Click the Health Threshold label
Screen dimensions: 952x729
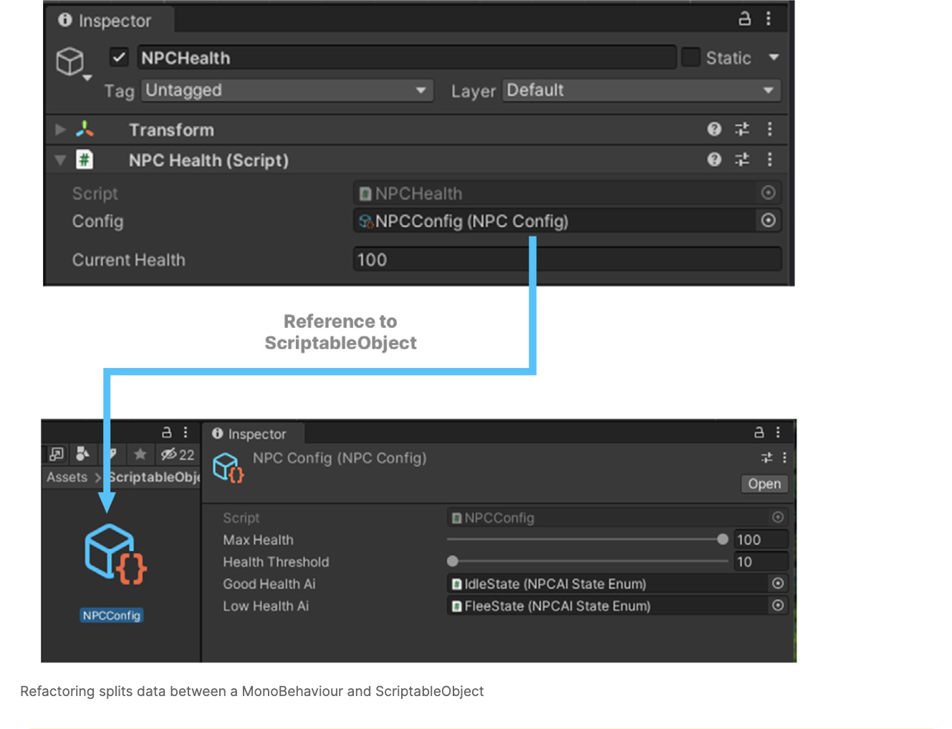(276, 561)
